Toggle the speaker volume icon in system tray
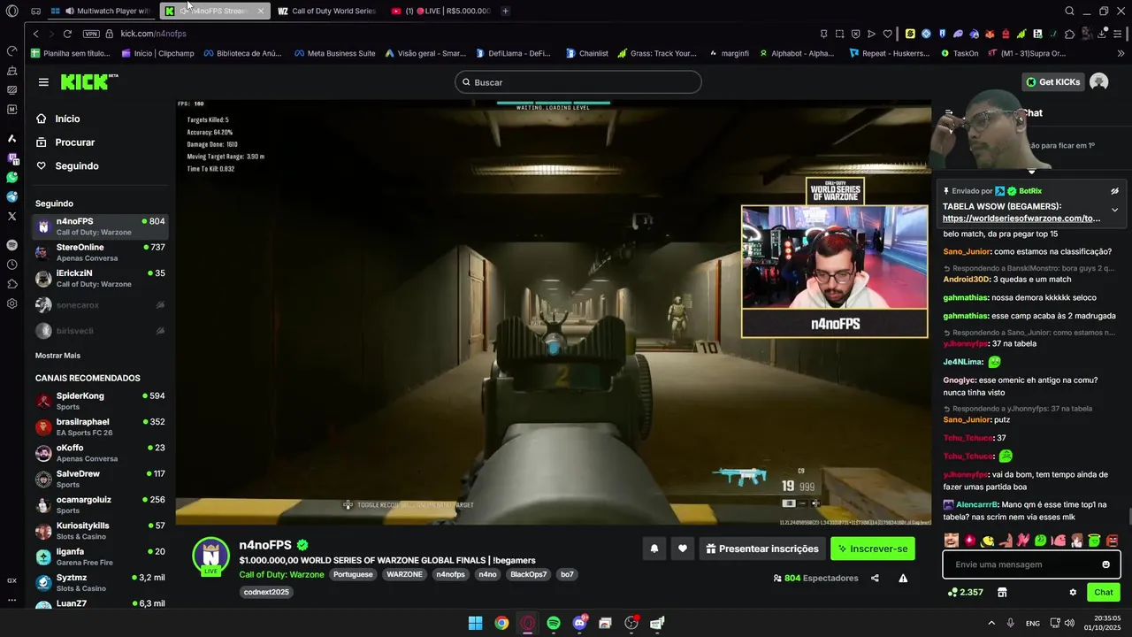Image resolution: width=1132 pixels, height=637 pixels. pos(1070,623)
